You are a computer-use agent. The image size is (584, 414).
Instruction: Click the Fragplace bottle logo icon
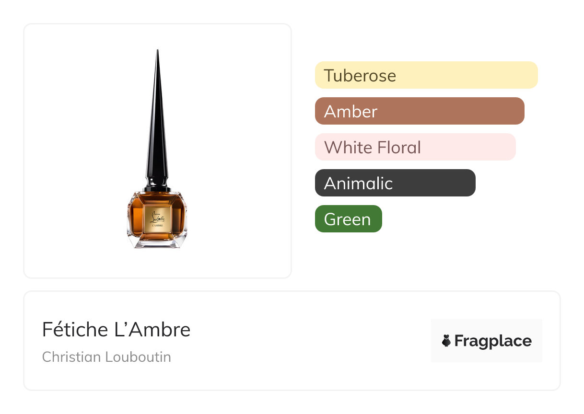[446, 341]
